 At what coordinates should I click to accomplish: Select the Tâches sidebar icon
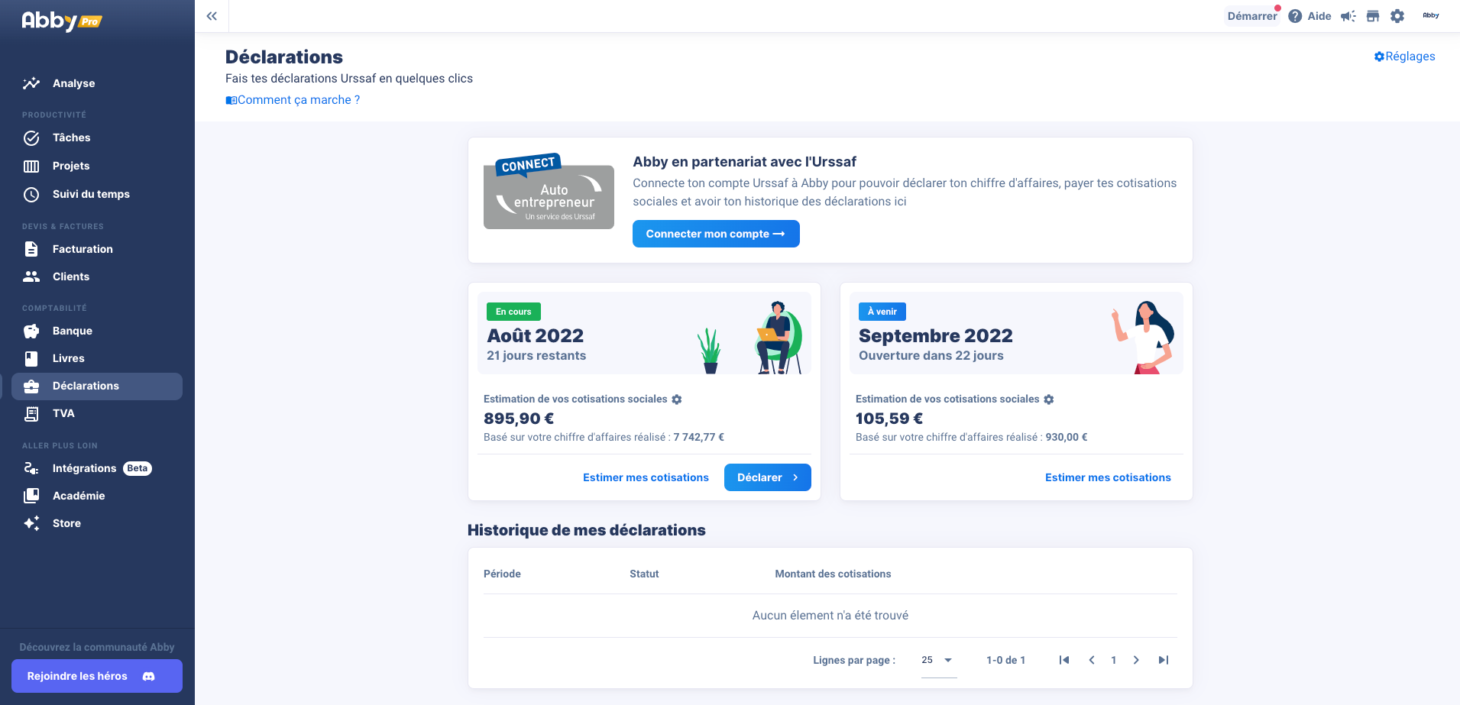pyautogui.click(x=72, y=137)
